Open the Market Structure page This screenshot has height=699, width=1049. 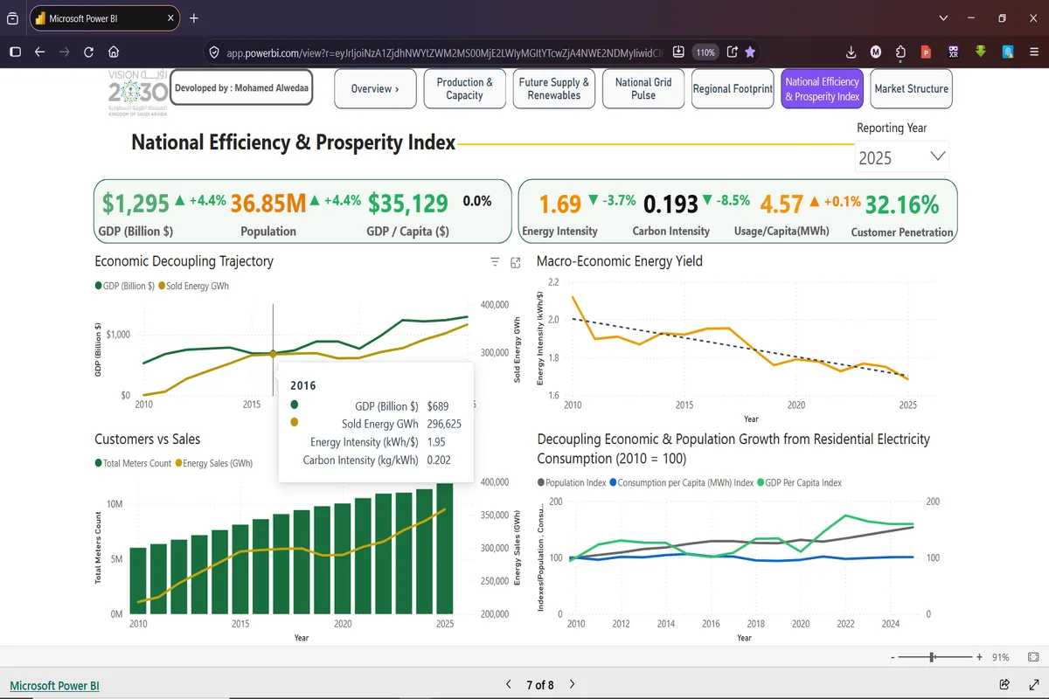[911, 89]
